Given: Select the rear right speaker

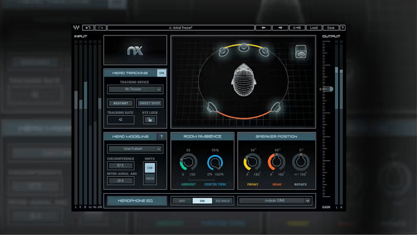Looking at the screenshot, I should coord(275,107).
